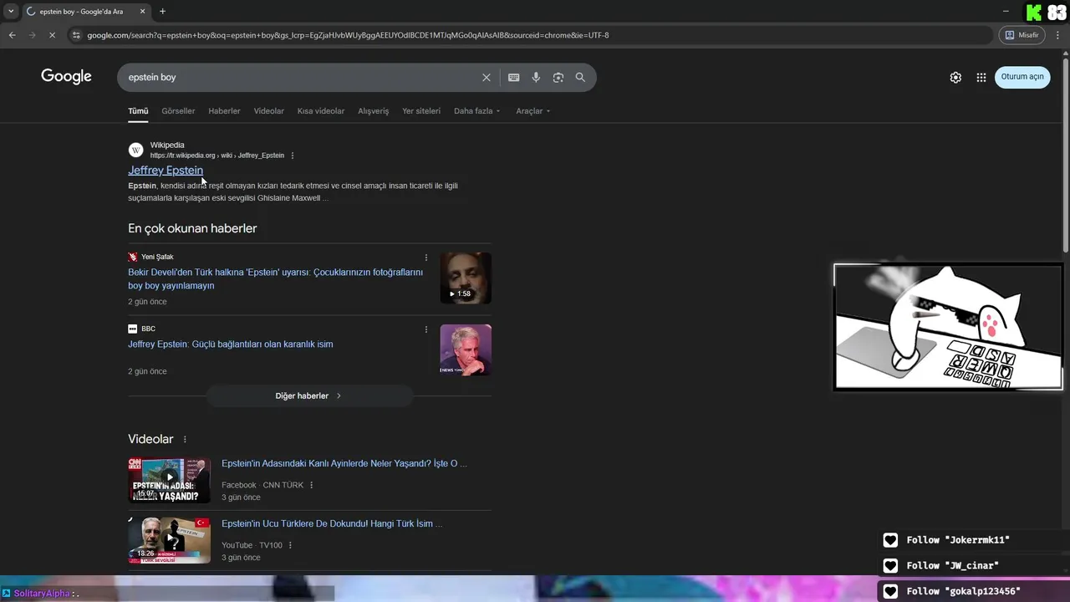Open BBC 'Güçlü bağlantıları' headline
The width and height of the screenshot is (1070, 602).
pos(231,344)
